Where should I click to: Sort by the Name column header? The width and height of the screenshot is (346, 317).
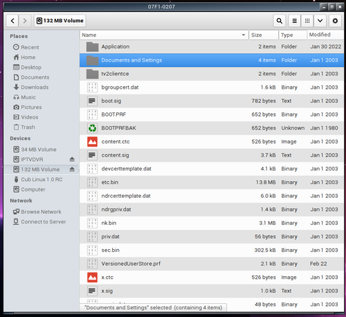(x=164, y=35)
